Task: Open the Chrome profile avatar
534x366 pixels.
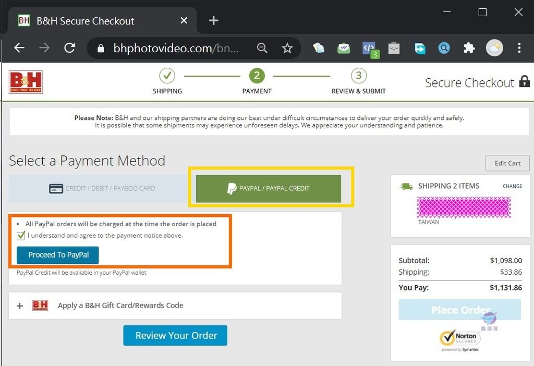Action: point(494,48)
